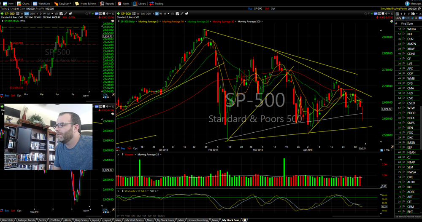
Task: Toggle RT real-time indicator on daily chart
Action: click(x=372, y=13)
